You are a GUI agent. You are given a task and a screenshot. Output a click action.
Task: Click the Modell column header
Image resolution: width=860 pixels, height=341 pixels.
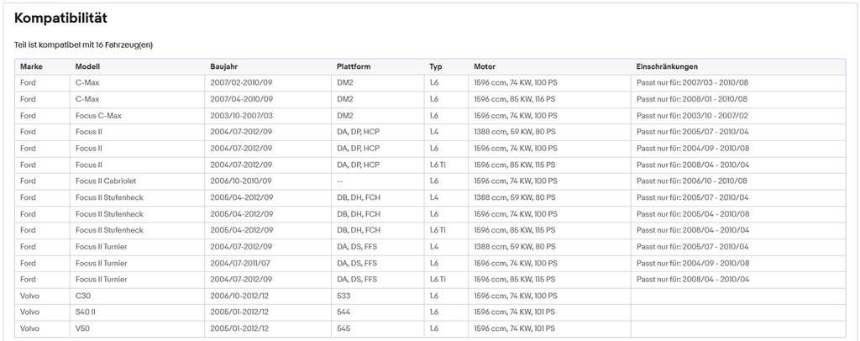[x=87, y=66]
